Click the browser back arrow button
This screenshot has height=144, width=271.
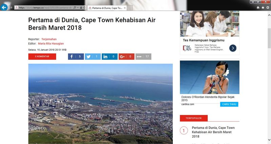[x=4, y=7]
